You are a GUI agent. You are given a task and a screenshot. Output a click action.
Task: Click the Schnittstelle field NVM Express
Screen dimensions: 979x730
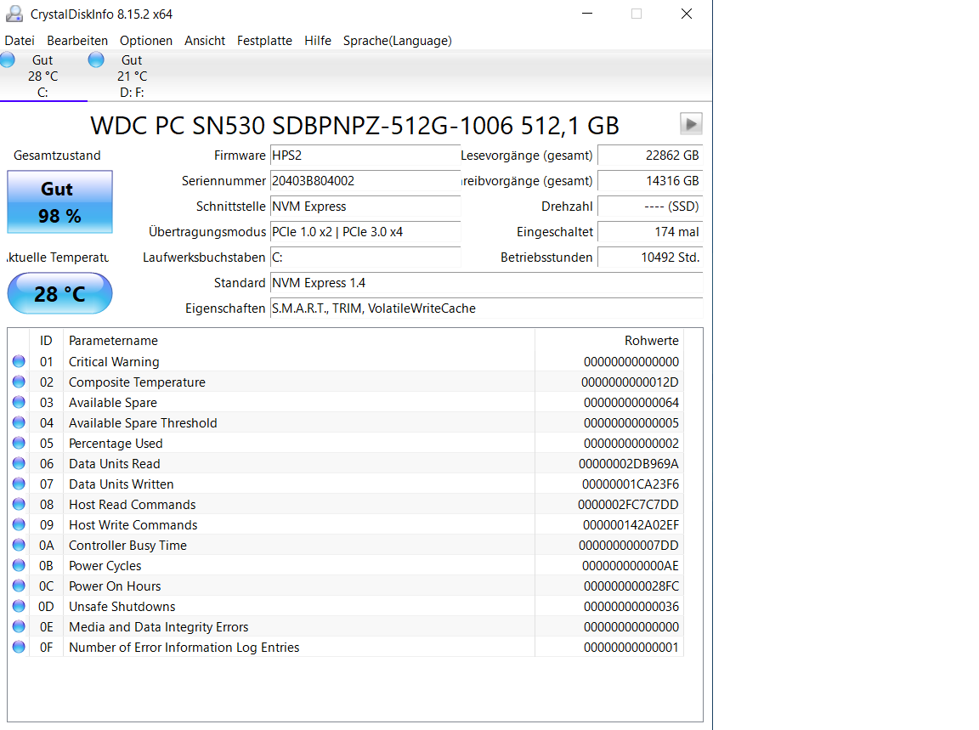(x=365, y=207)
